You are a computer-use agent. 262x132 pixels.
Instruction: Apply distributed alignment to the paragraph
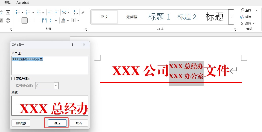pyautogui.click(x=44, y=20)
